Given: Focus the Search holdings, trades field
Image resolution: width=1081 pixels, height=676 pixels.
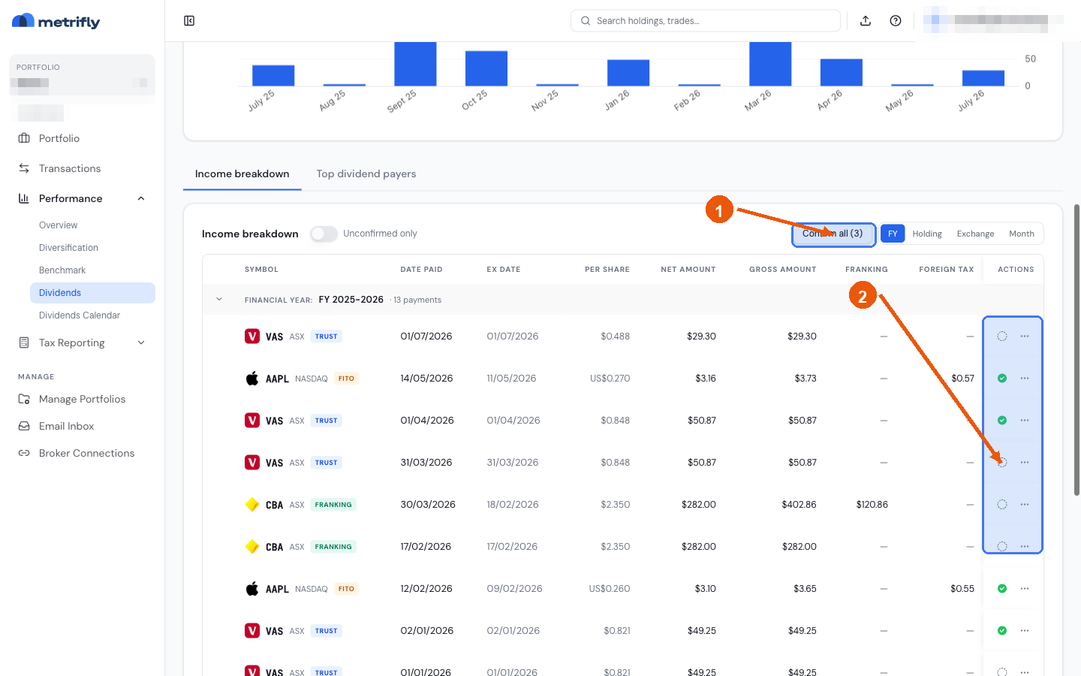Looking at the screenshot, I should point(706,21).
